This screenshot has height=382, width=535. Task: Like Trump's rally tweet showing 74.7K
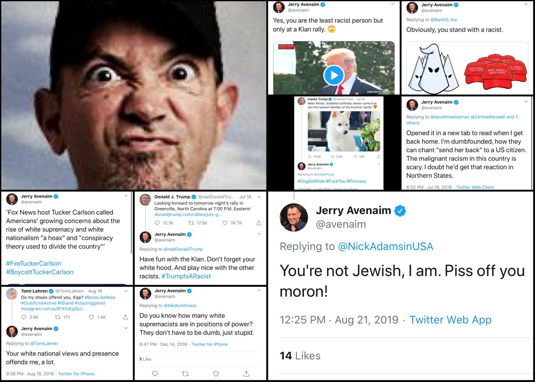224,223
